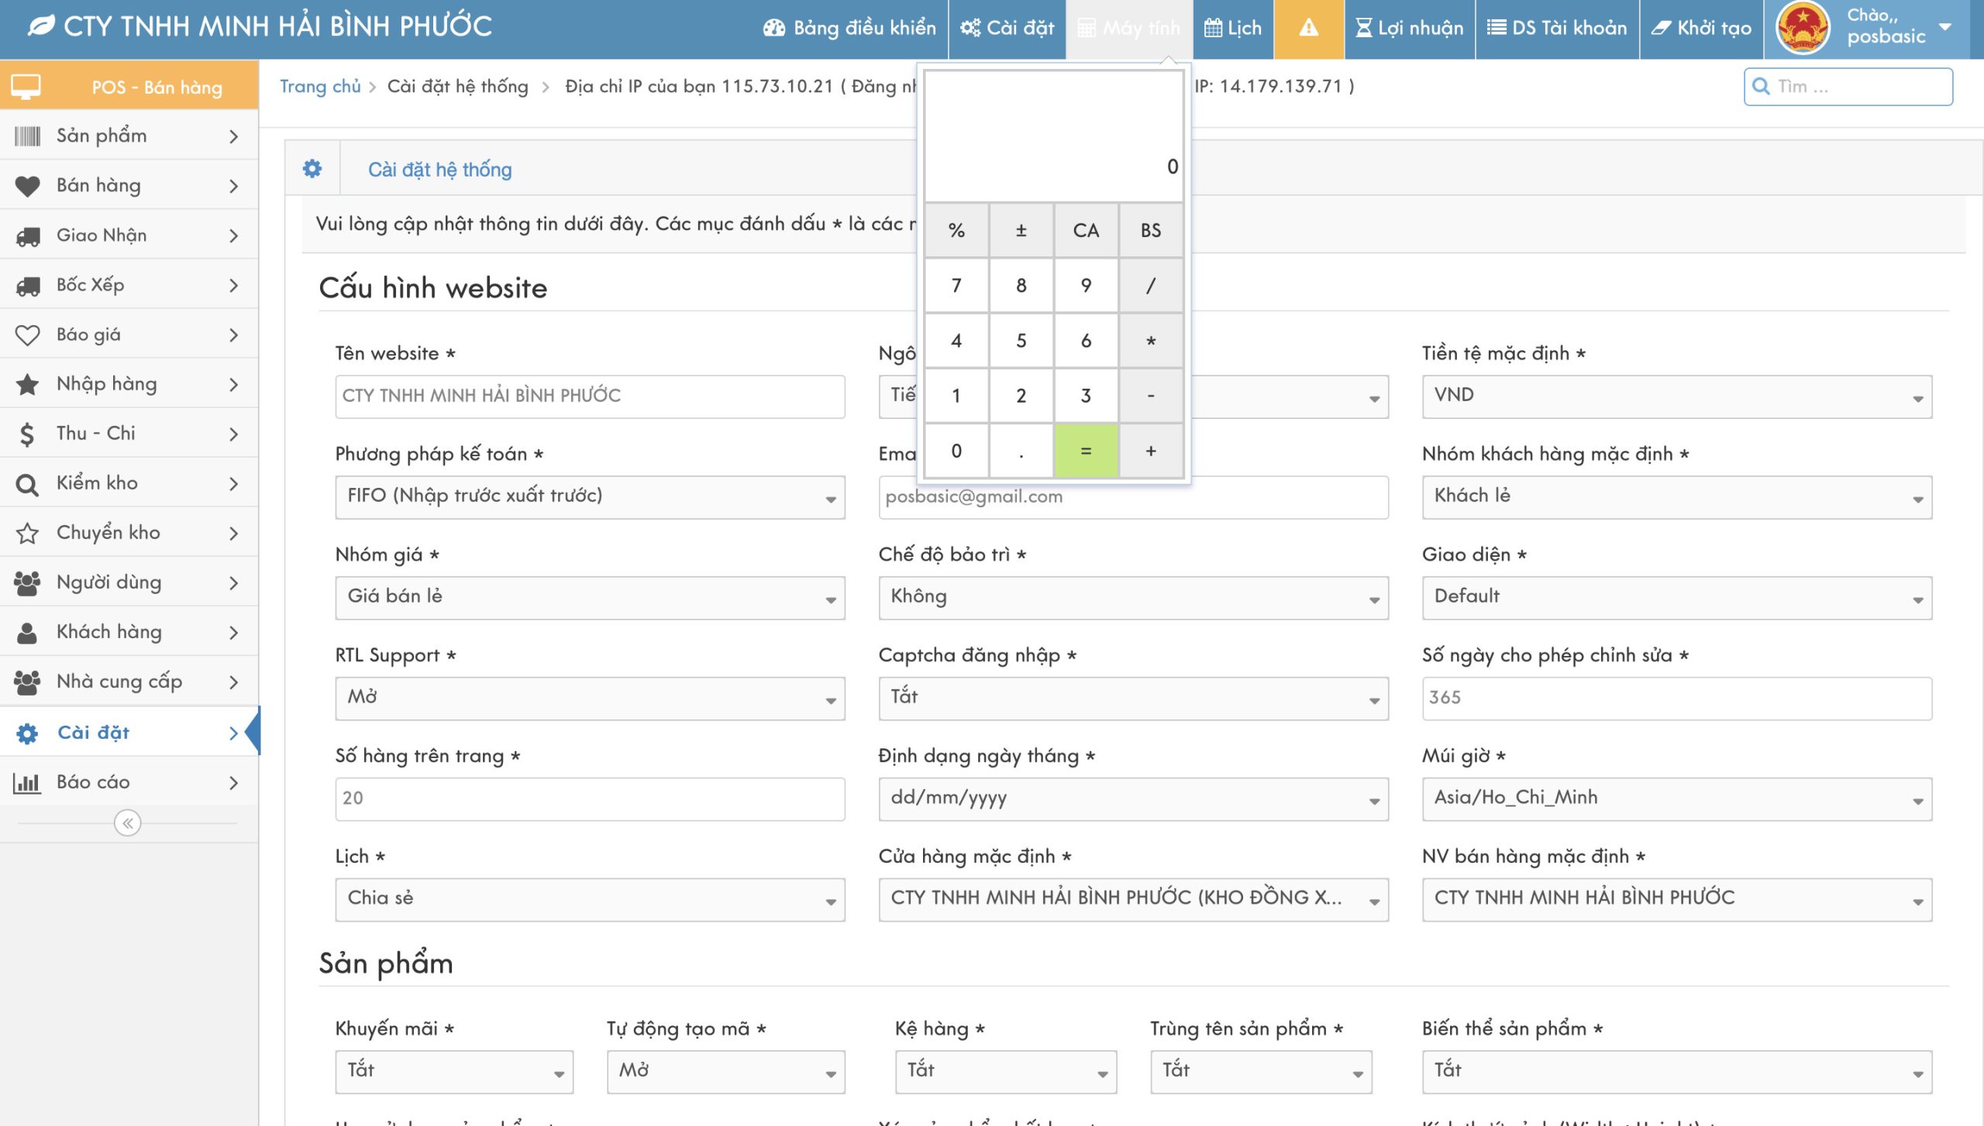Open the Khuyến mãi Tắt dropdown
This screenshot has height=1126, width=1984.
pyautogui.click(x=454, y=1071)
